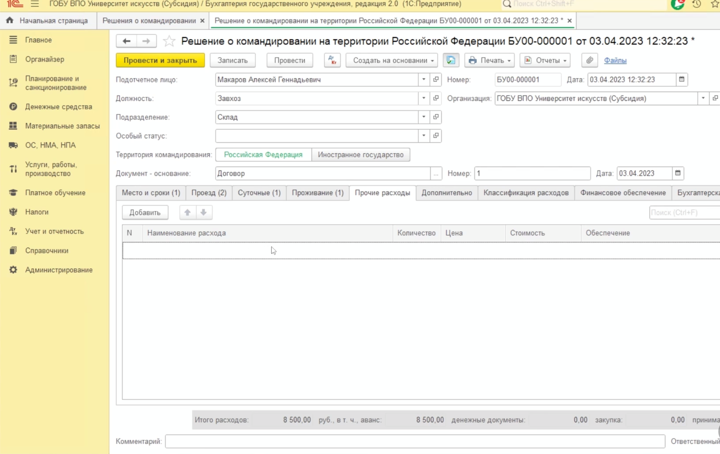Open Подотчетное лицо record with open-form icon
The image size is (720, 454).
[x=436, y=79]
